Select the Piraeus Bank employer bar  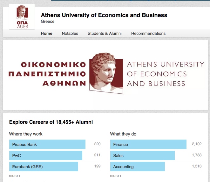coord(47,144)
